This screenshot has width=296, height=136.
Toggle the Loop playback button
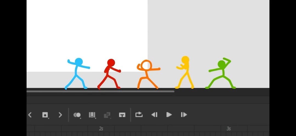[x=139, y=114]
